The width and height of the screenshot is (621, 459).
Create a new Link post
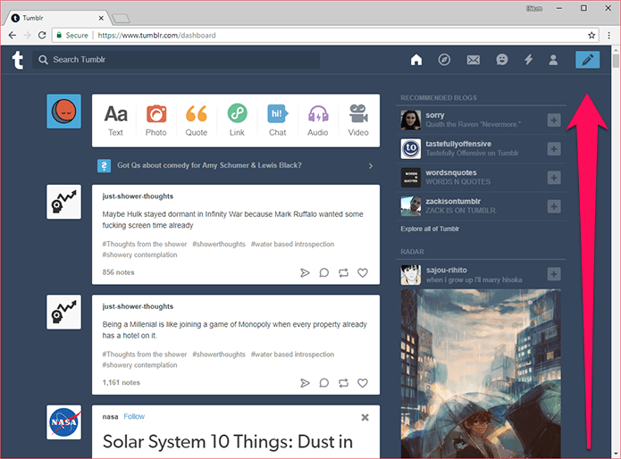coord(237,121)
